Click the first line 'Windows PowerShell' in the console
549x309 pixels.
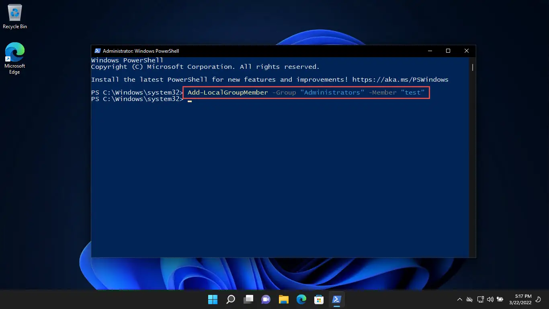[x=127, y=60]
